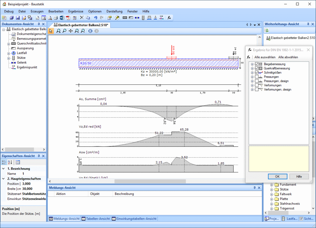Viewport: 316px width, 228px height.
Task: Click the drawing area horizontal scrollbar
Action: tap(150, 181)
